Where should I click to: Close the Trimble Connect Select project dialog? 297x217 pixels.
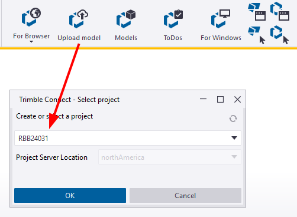237,100
